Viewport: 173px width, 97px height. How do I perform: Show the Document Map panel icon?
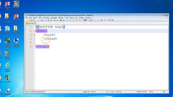(x=90, y=20)
